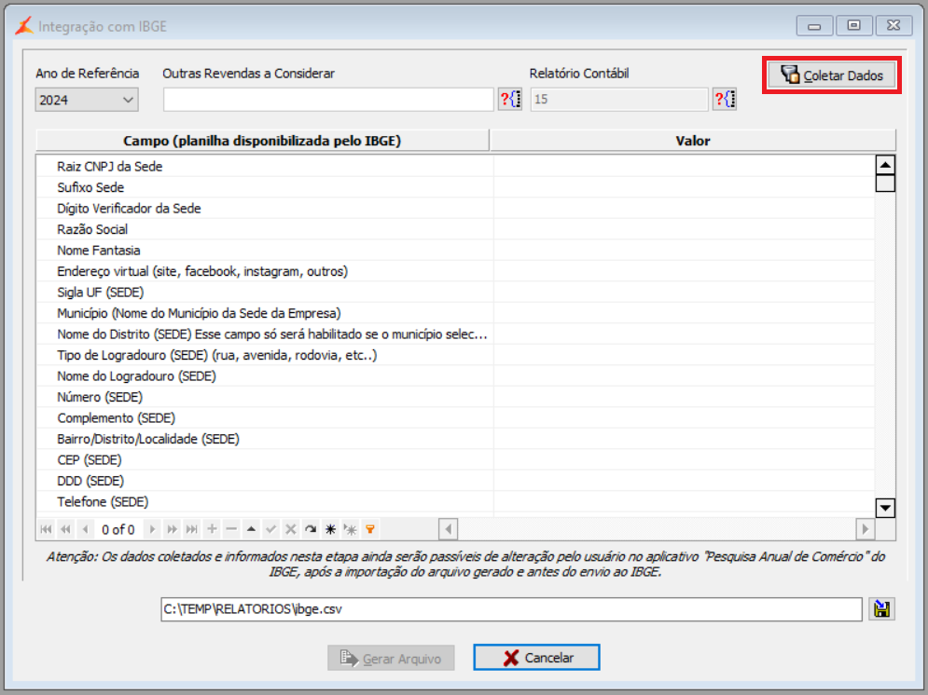Image resolution: width=928 pixels, height=695 pixels.
Task: Open the Ano de Referência dropdown
Action: point(87,100)
